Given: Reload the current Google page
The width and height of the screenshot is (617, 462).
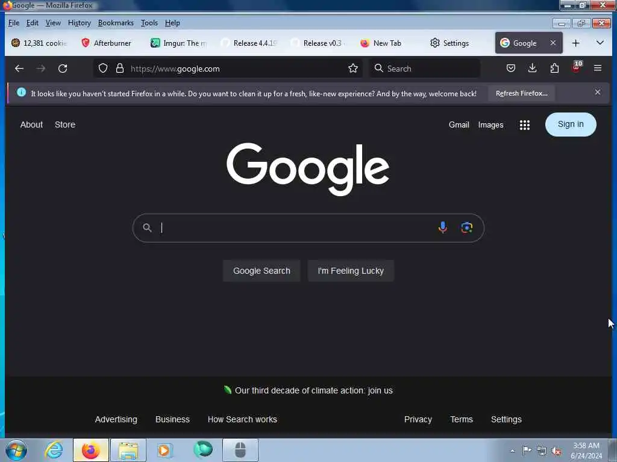Looking at the screenshot, I should click(63, 69).
